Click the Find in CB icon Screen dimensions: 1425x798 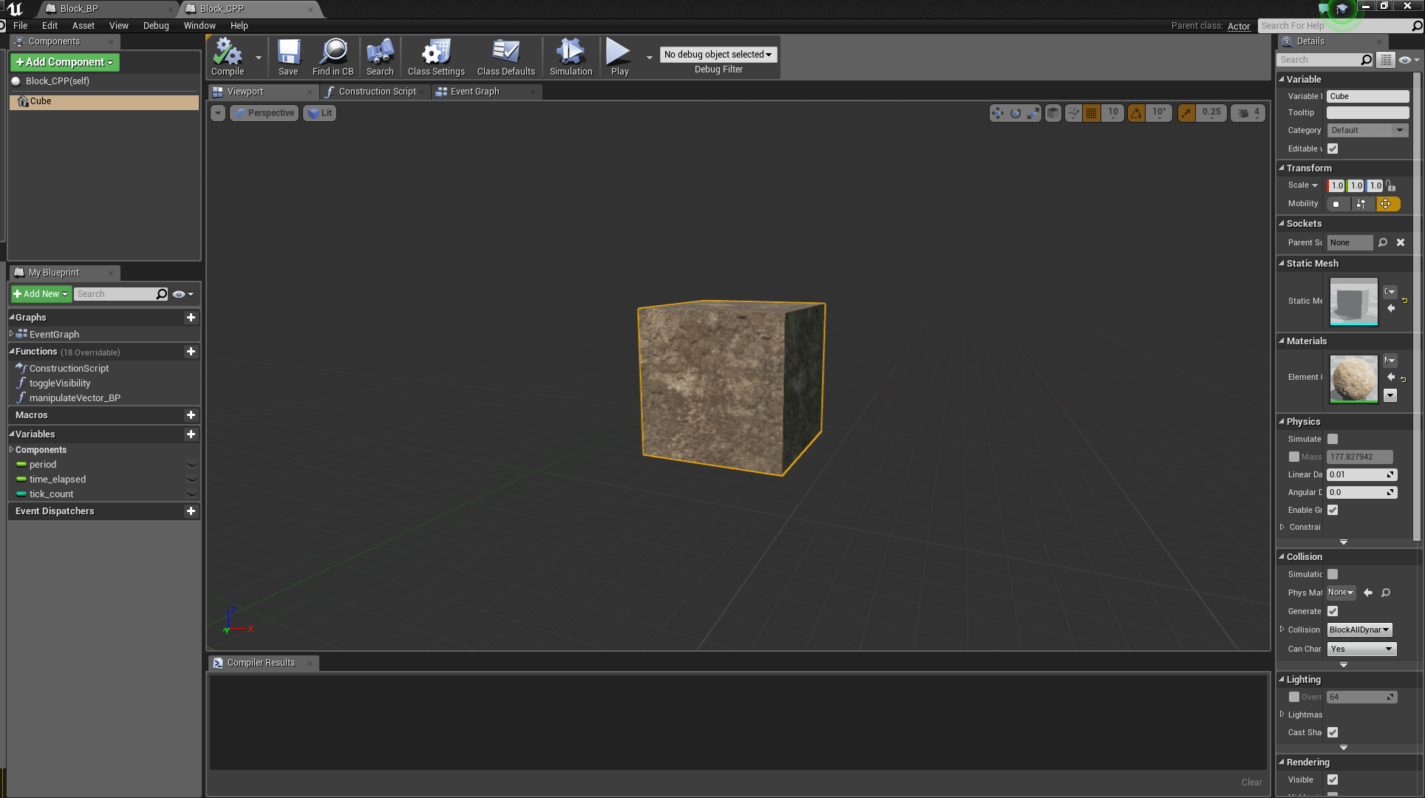pos(333,57)
